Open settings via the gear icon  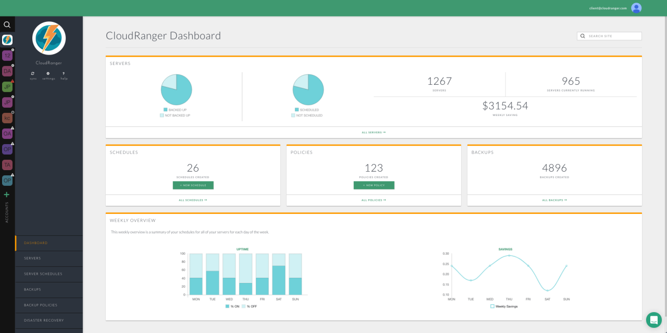48,74
